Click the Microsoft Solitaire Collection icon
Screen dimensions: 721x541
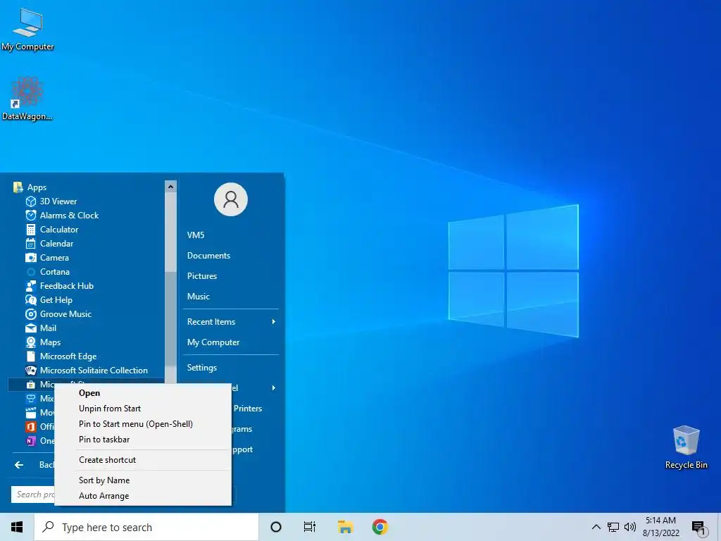31,371
